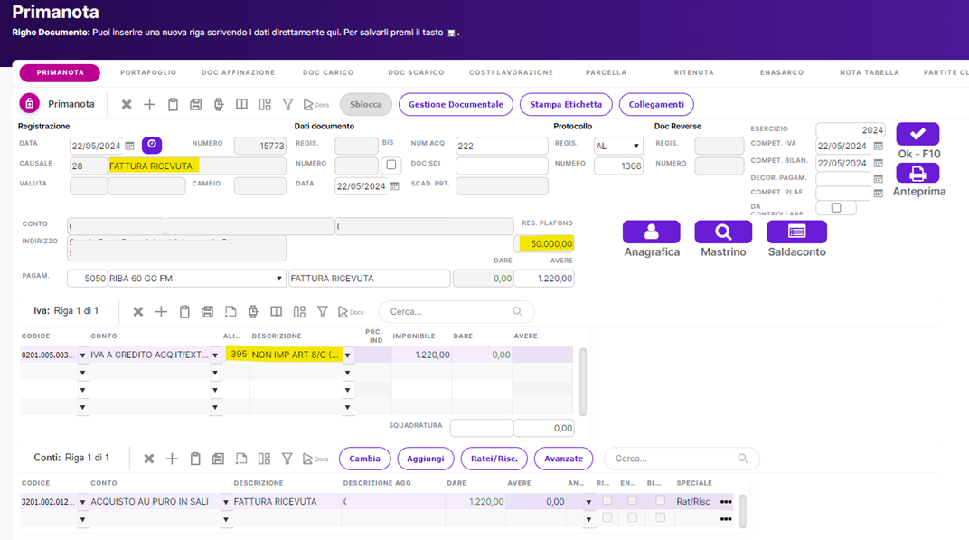Image resolution: width=969 pixels, height=540 pixels.
Task: Expand DESCRIZIONE dropdown for NON IMP ART 8/C
Action: coord(347,355)
